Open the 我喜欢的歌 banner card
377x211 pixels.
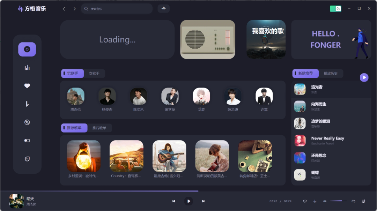point(266,39)
